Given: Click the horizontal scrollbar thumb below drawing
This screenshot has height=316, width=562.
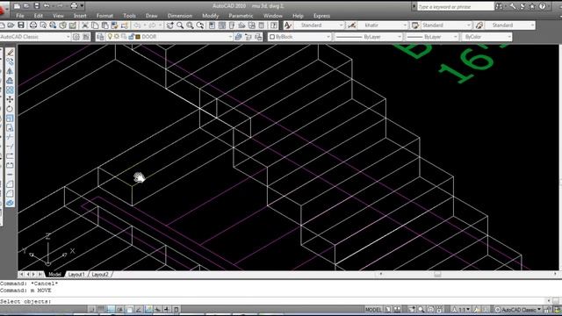Looking at the screenshot, I should (x=437, y=275).
